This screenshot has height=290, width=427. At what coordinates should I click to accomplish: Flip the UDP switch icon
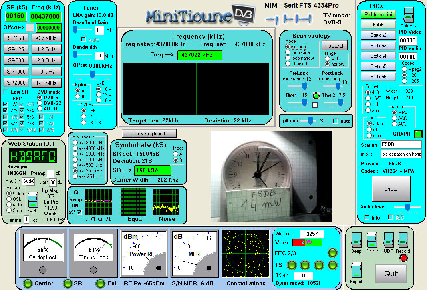[388, 240]
